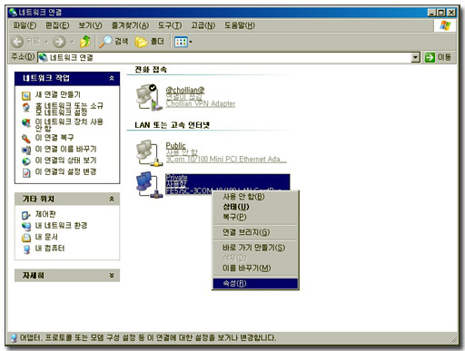Image resolution: width=465 pixels, height=351 pixels.
Task: Choose 이름 바꾸기(M) in context menu
Action: click(x=255, y=268)
